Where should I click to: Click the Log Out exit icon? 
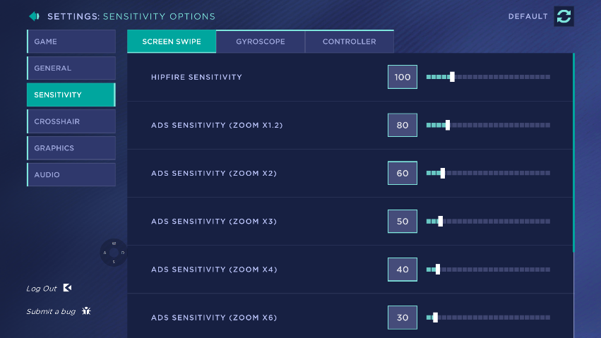click(68, 288)
